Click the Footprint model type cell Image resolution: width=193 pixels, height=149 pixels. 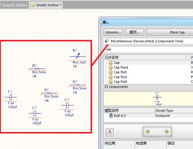163,116
